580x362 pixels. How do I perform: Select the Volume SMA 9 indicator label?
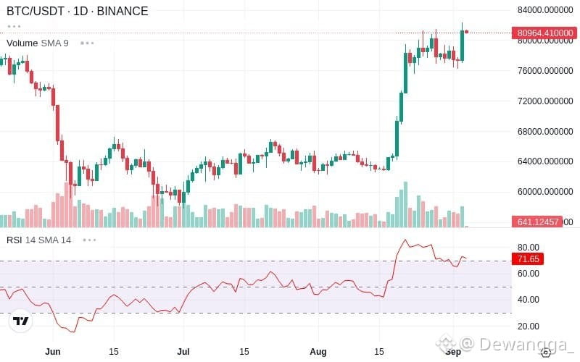point(38,43)
